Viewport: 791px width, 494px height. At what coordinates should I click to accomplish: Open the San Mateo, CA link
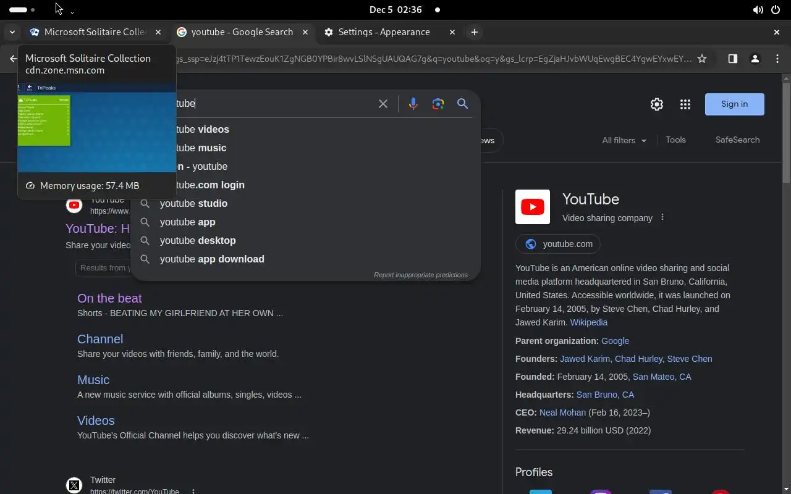coord(662,377)
